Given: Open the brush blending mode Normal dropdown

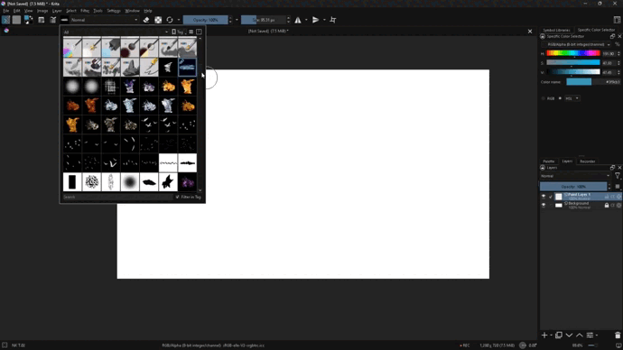Looking at the screenshot, I should click(105, 20).
